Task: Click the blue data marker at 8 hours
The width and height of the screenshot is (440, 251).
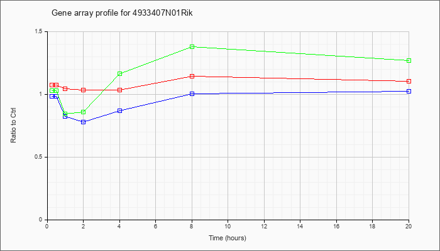Action: point(192,94)
